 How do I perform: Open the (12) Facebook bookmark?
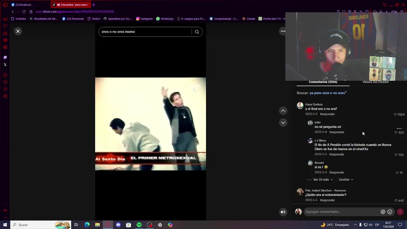(x=73, y=19)
